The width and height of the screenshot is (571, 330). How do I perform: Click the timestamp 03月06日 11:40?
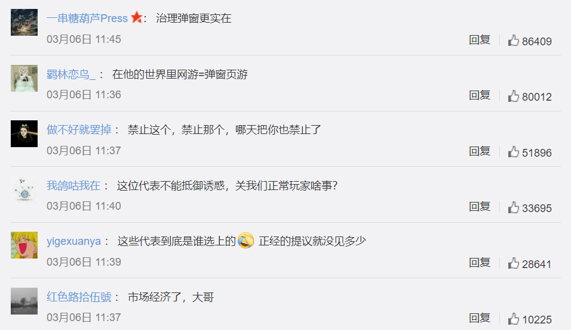pos(84,206)
